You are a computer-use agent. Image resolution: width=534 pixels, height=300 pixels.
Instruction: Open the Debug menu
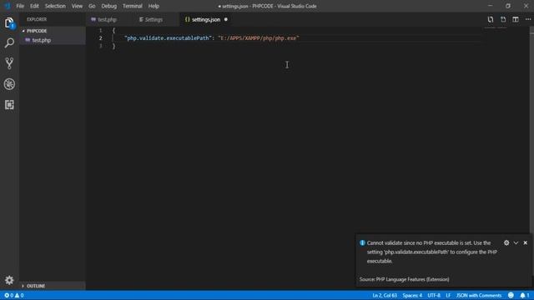click(109, 6)
